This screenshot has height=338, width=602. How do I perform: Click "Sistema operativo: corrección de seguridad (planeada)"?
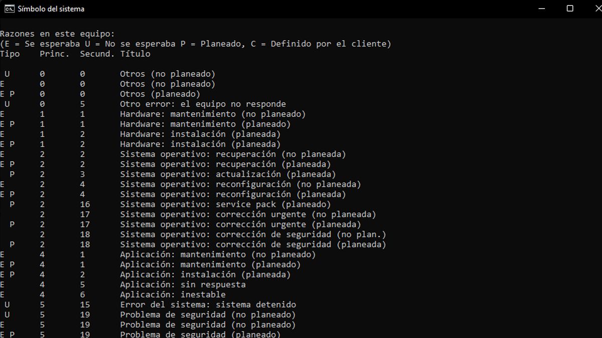tap(253, 244)
